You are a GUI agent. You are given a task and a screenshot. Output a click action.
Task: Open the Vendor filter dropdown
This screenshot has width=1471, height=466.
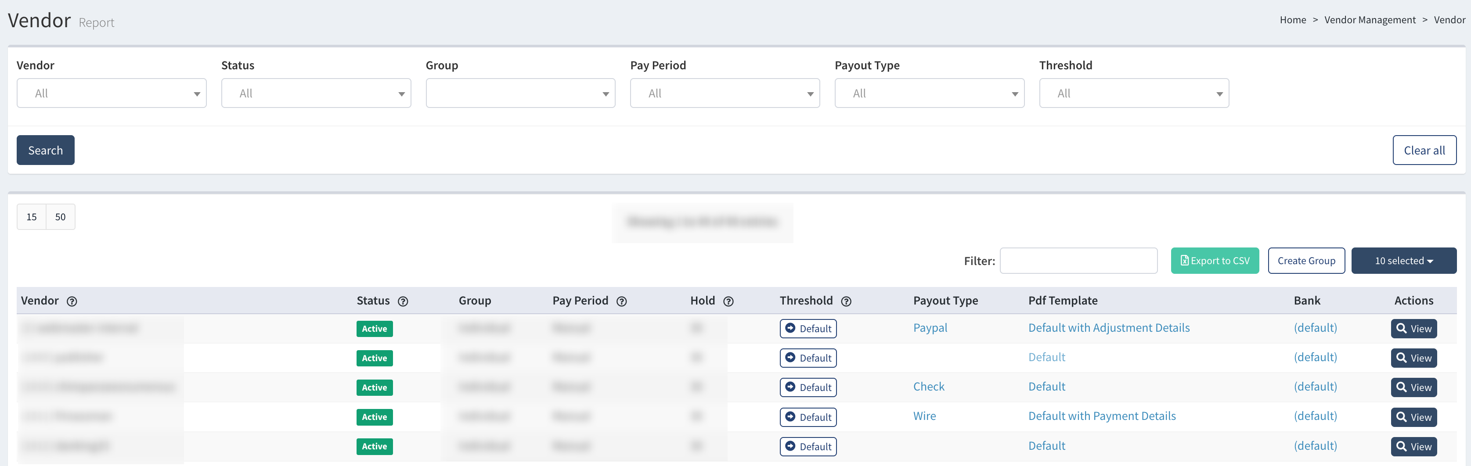pos(112,93)
